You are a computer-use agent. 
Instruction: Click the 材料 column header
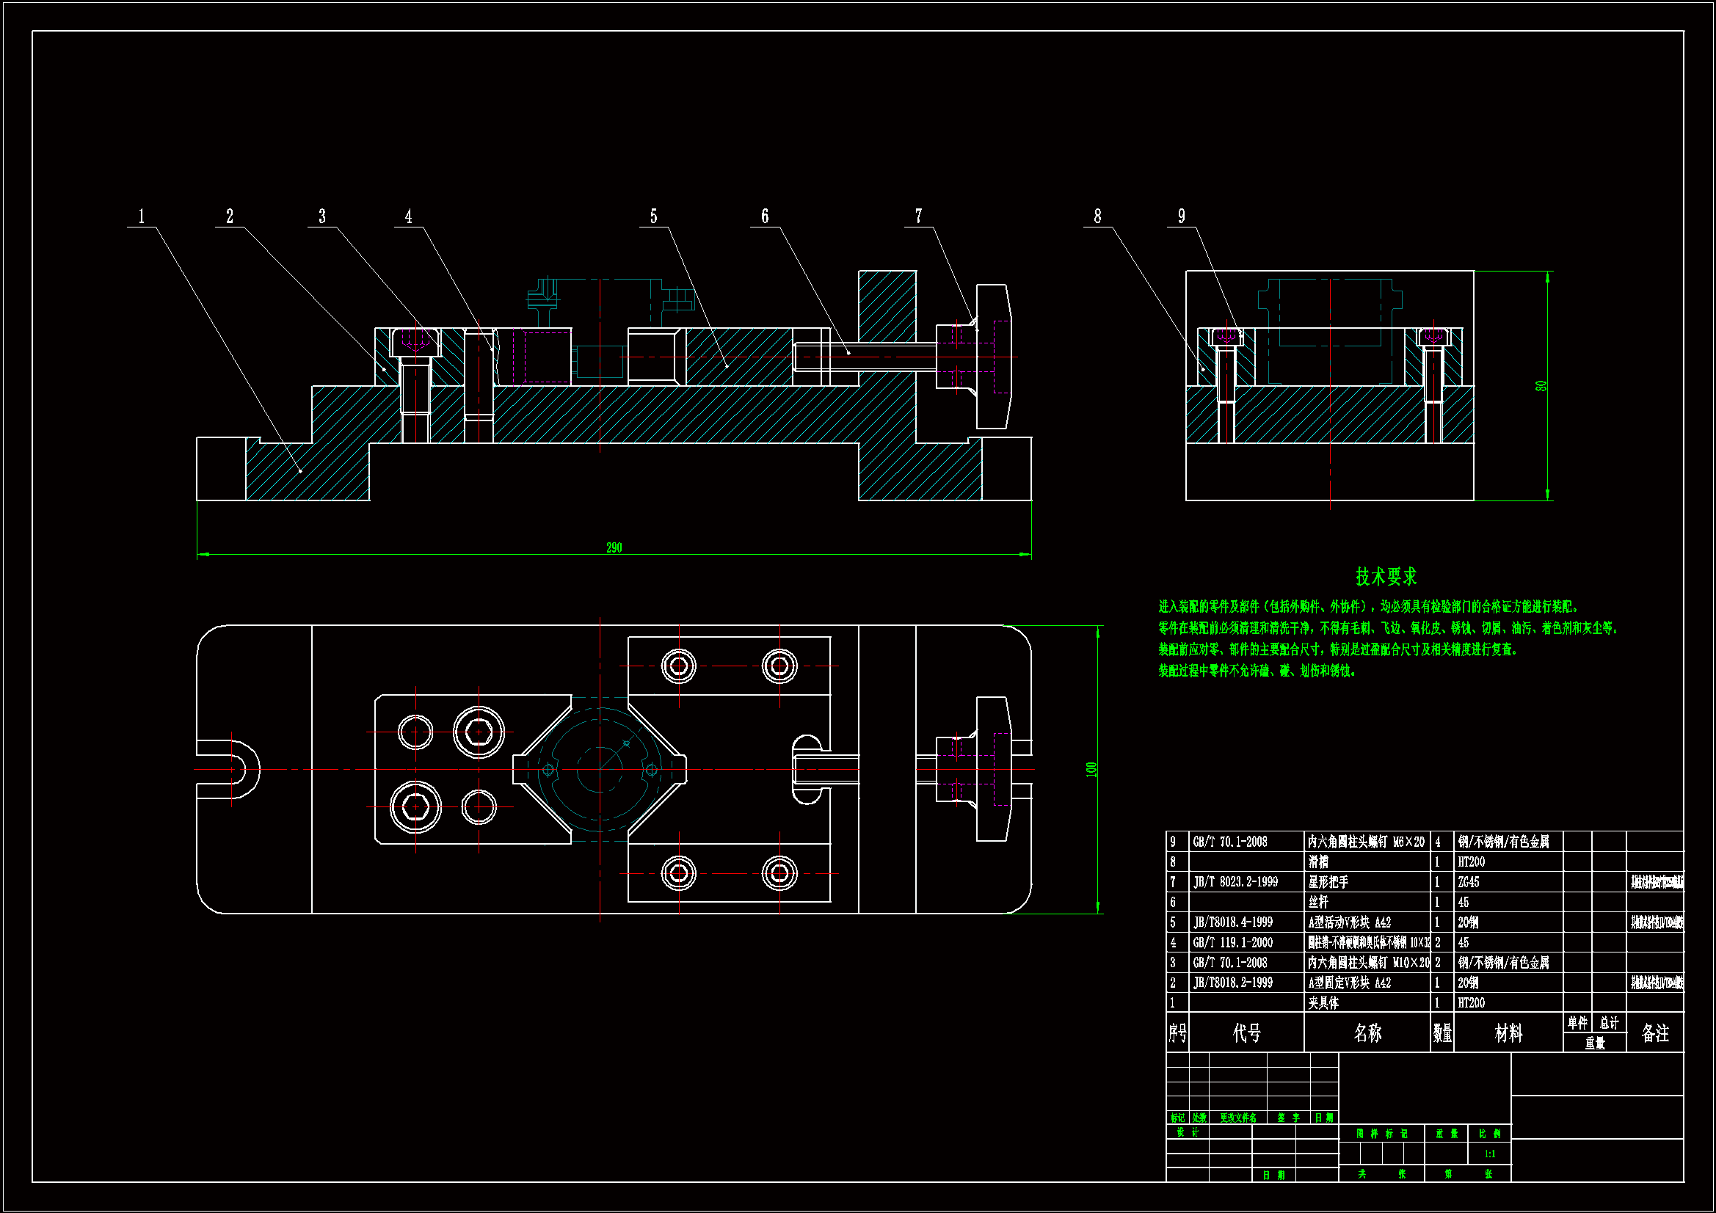(x=1508, y=1033)
